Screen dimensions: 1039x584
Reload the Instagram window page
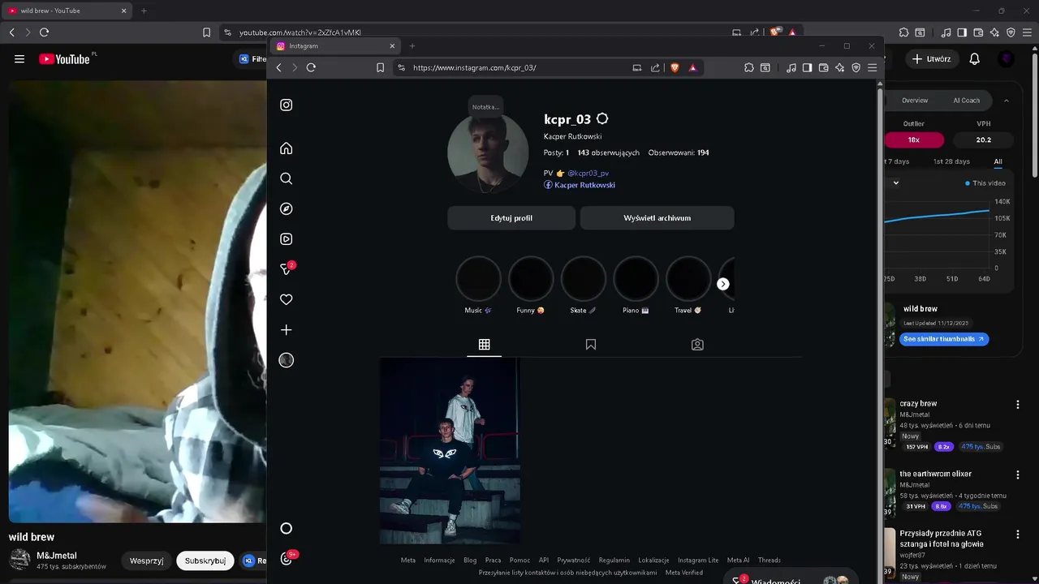tap(311, 67)
